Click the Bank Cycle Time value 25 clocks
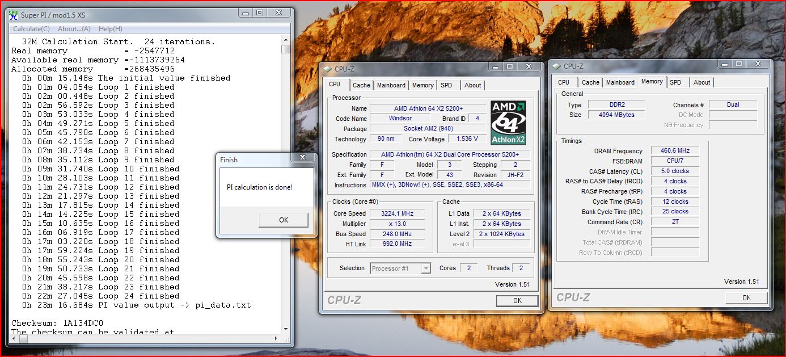 [675, 212]
